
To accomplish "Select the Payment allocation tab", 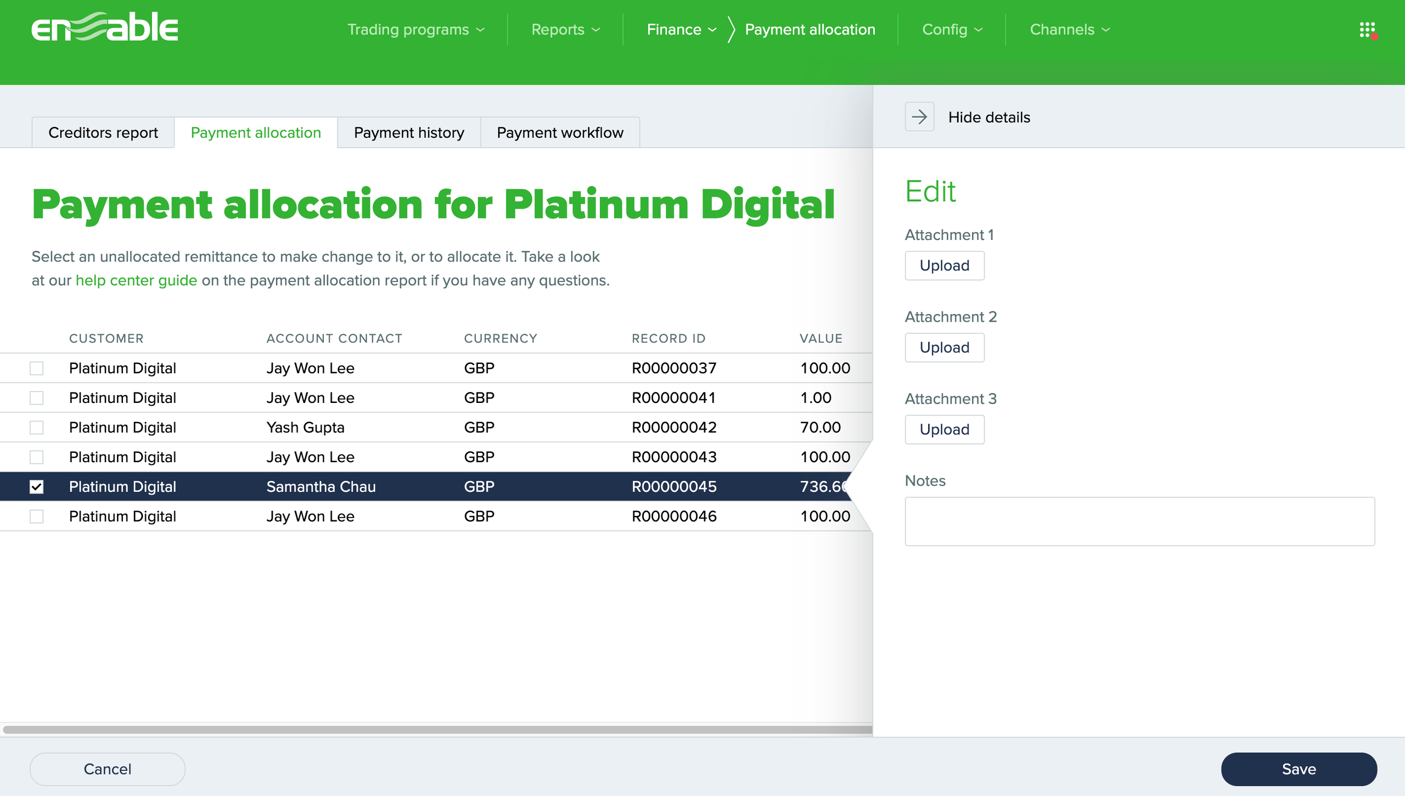I will click(x=256, y=133).
